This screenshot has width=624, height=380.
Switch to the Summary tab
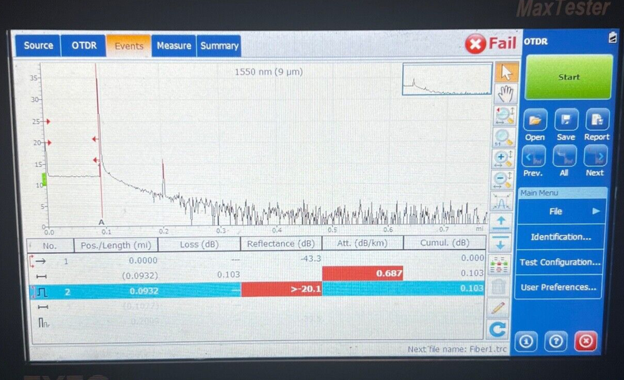pyautogui.click(x=219, y=45)
